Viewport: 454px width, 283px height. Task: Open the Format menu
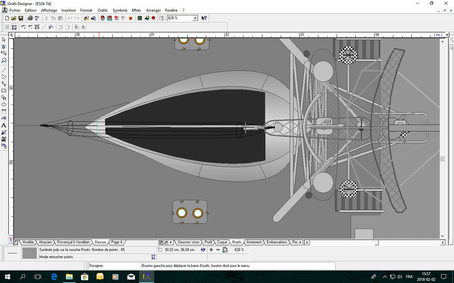click(86, 11)
